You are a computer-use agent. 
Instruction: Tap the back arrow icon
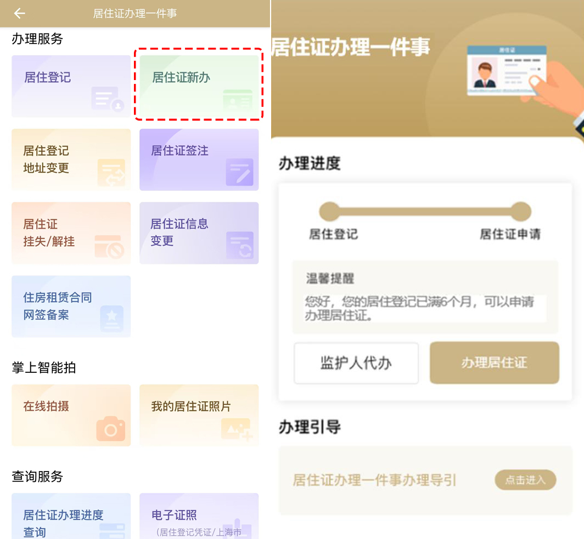pyautogui.click(x=20, y=14)
